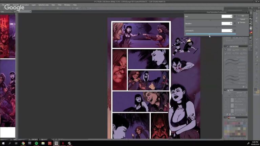Screen dimensions: 260x146
Task: Open Google Chrome from the taskbar
Action: 23,143
